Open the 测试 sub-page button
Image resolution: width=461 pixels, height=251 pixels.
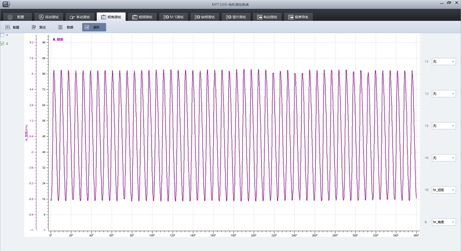(39, 27)
